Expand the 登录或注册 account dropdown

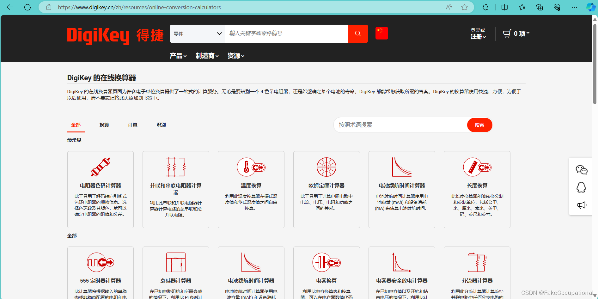pyautogui.click(x=478, y=34)
